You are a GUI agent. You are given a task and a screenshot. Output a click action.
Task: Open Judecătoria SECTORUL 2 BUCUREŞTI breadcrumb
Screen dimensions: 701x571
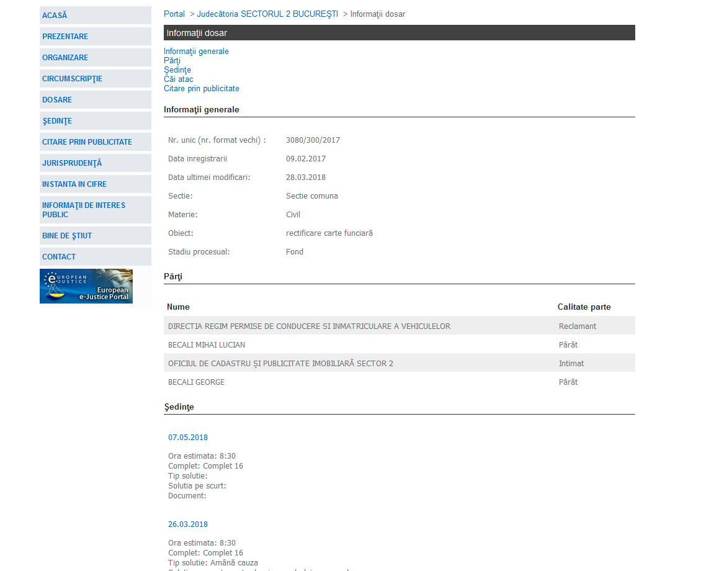[x=267, y=14]
